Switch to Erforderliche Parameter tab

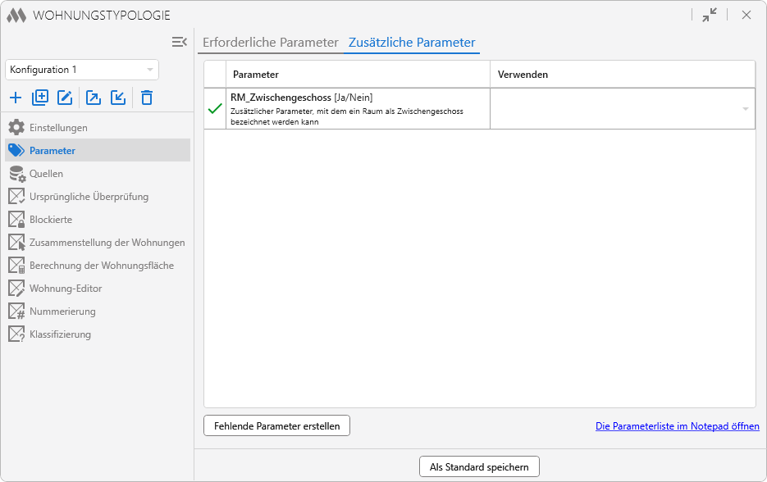pyautogui.click(x=270, y=43)
